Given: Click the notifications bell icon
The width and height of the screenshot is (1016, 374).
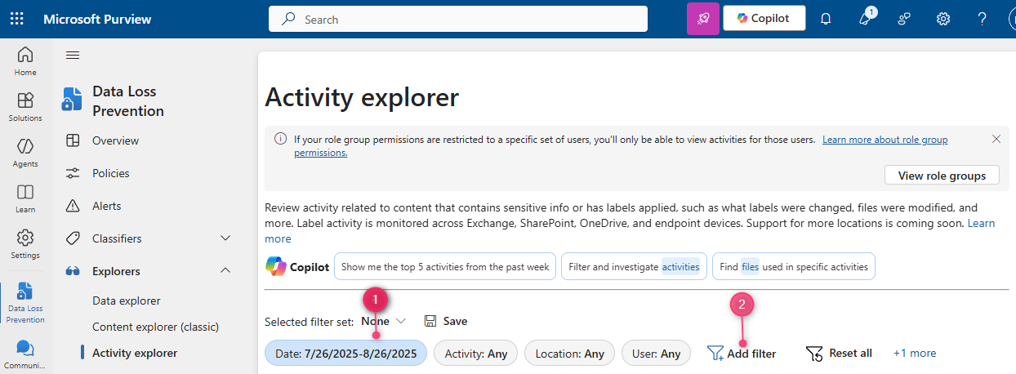Looking at the screenshot, I should click(826, 19).
